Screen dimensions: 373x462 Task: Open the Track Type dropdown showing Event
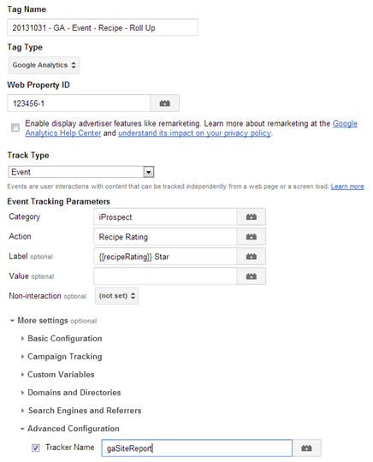81,172
